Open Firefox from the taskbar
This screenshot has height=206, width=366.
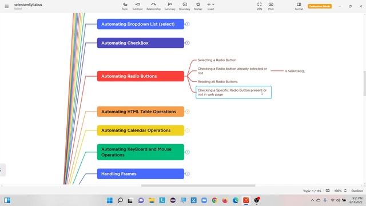click(225, 200)
